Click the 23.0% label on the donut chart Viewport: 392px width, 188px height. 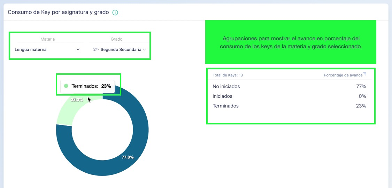pos(77,100)
